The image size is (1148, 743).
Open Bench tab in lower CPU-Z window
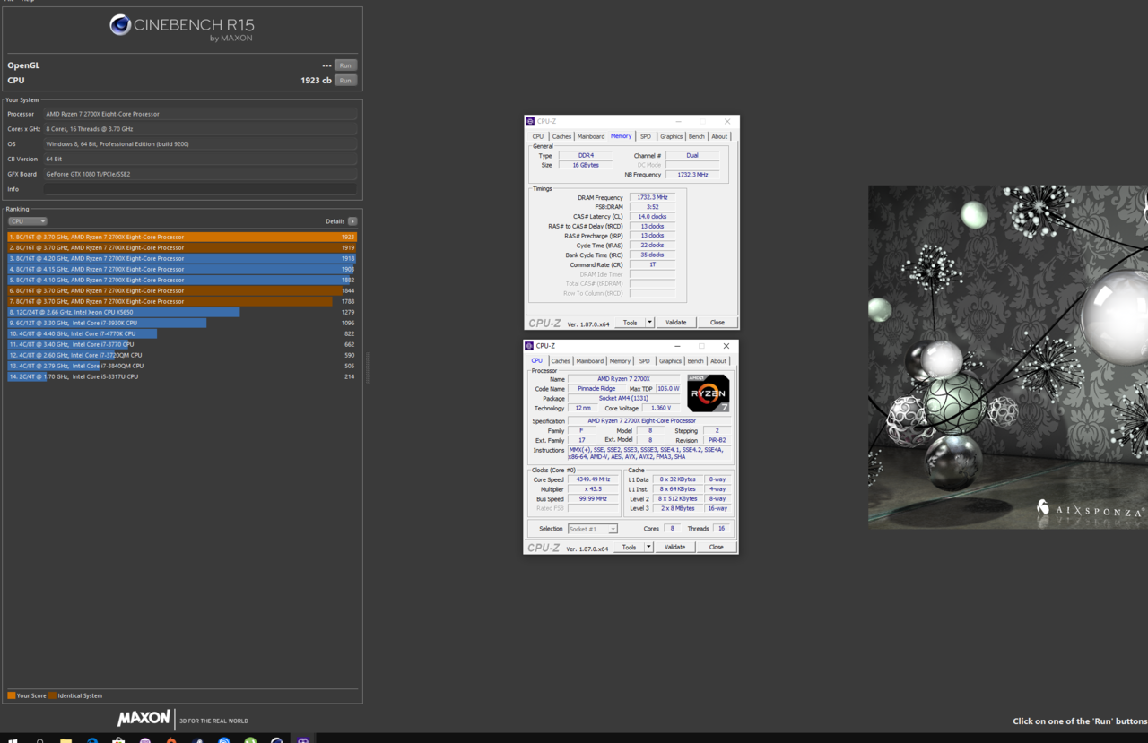pos(696,361)
